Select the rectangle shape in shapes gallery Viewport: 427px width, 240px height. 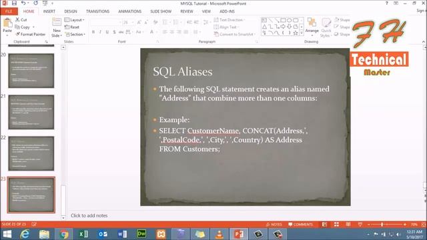click(283, 20)
